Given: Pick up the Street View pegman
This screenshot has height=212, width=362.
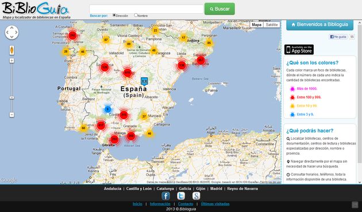Looking at the screenshot, I should [11, 50].
